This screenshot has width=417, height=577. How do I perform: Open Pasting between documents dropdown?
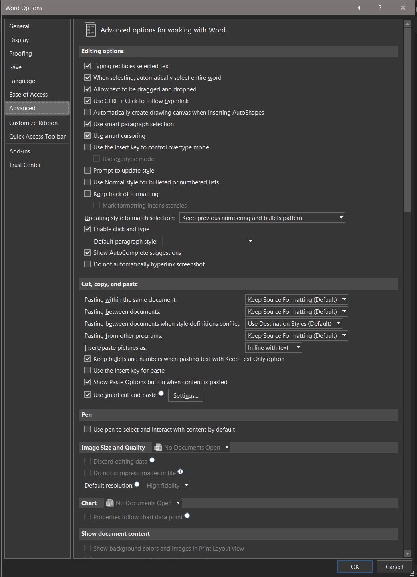coord(296,311)
